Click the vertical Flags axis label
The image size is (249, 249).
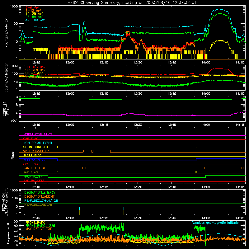(12, 155)
